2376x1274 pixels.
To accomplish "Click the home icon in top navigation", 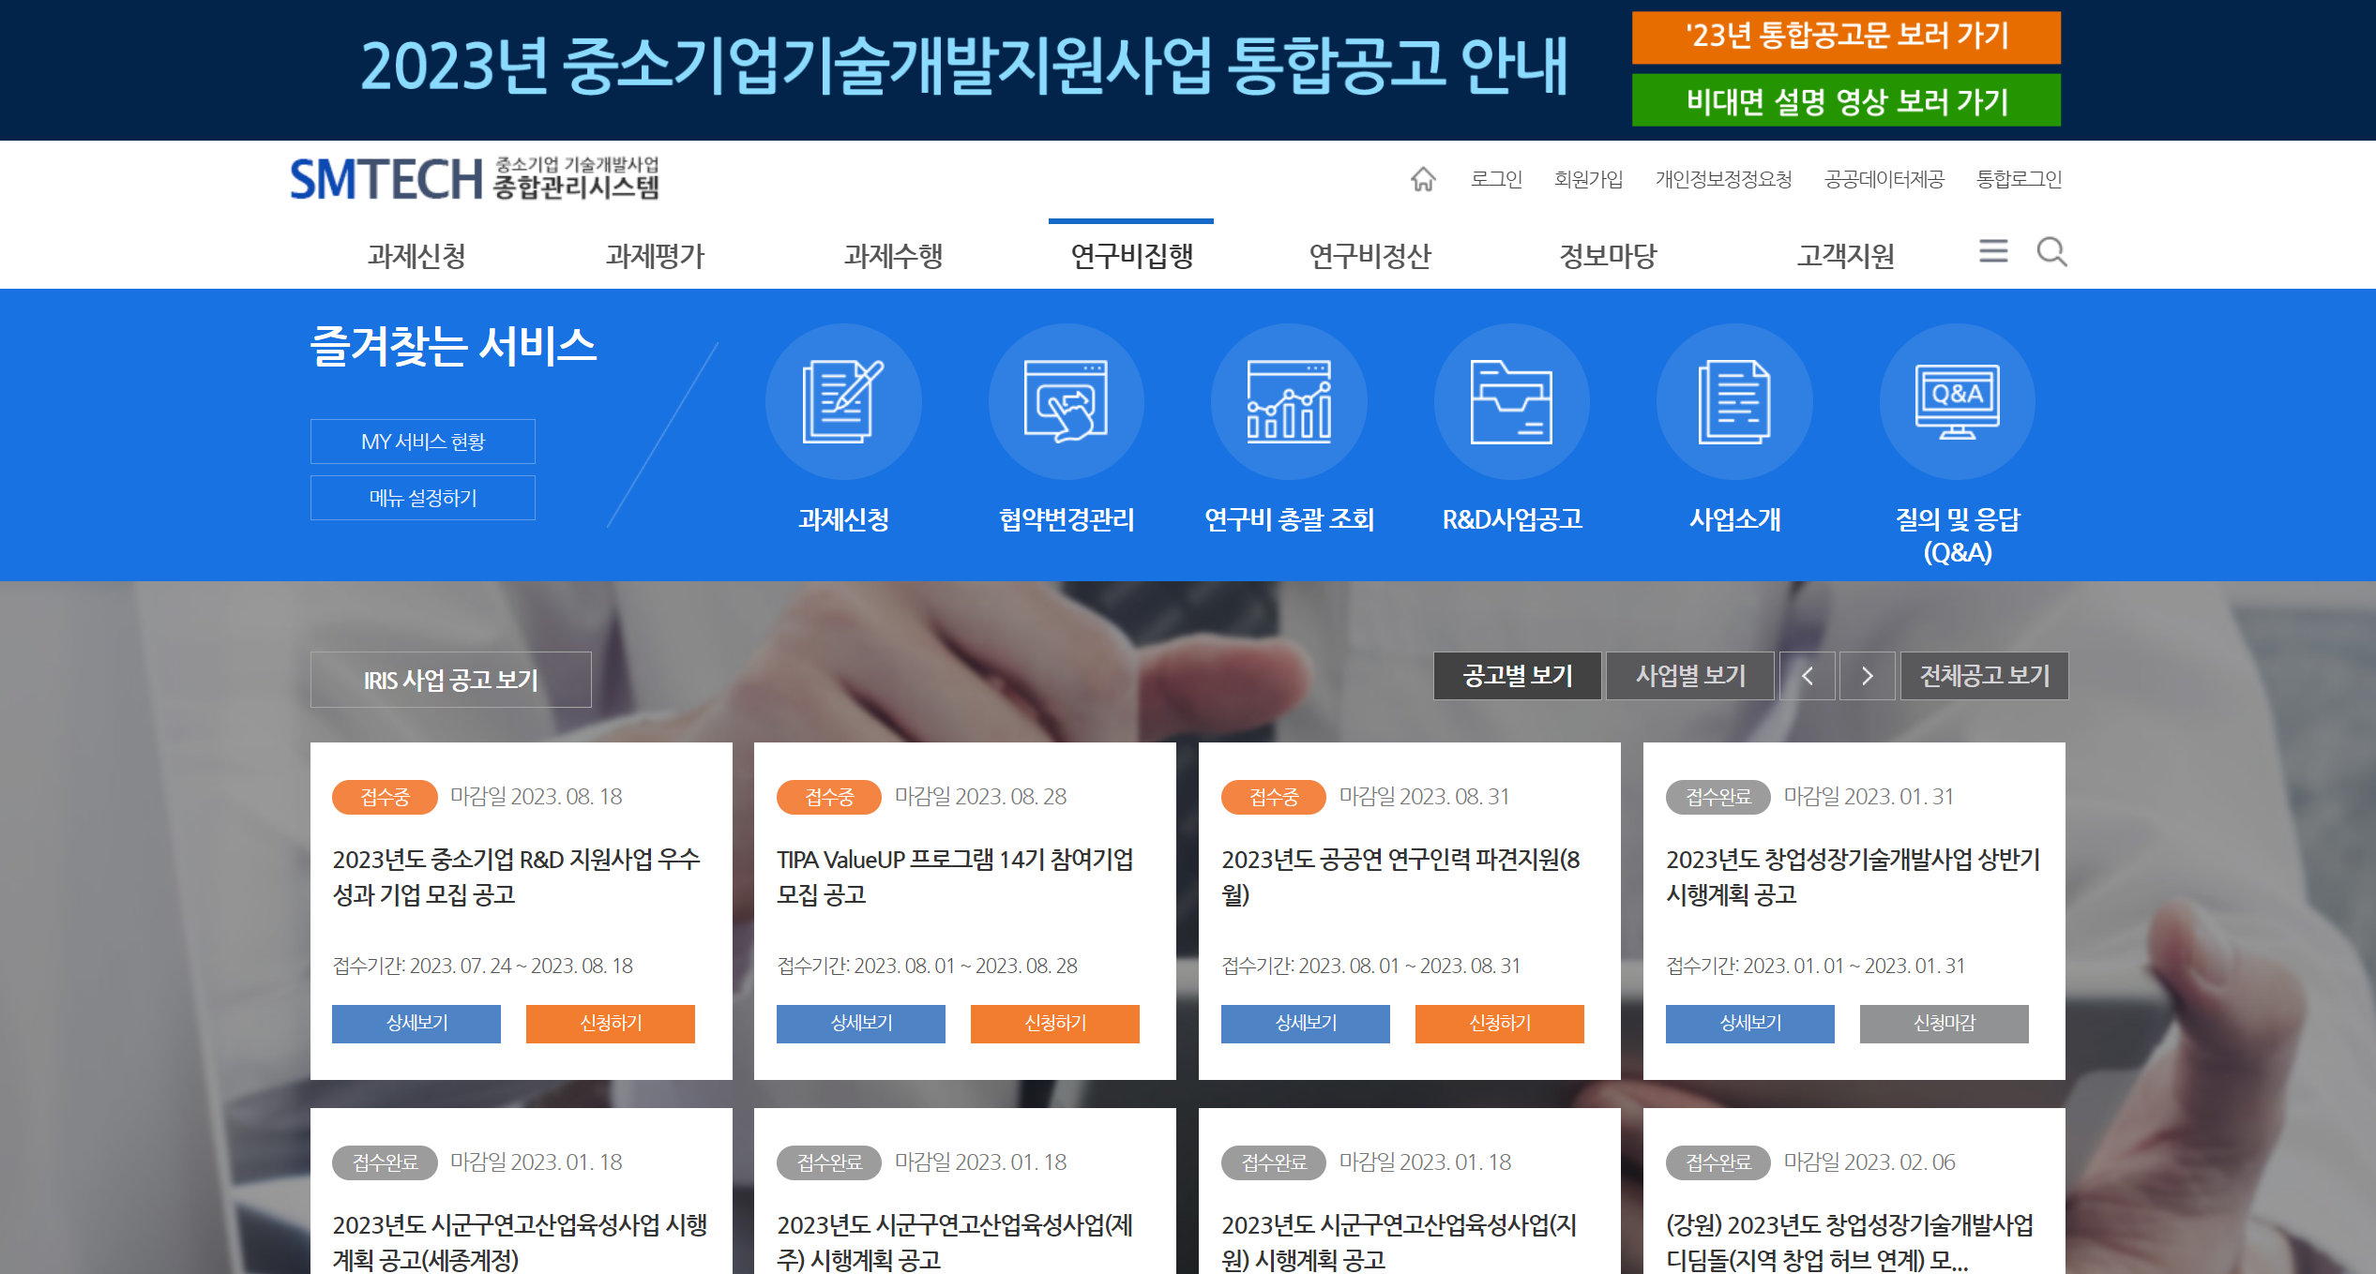I will (1422, 179).
